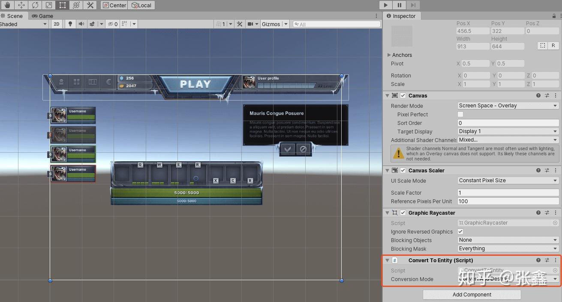Select the Hand tool
Screen dimensions: 562x302
[7, 5]
